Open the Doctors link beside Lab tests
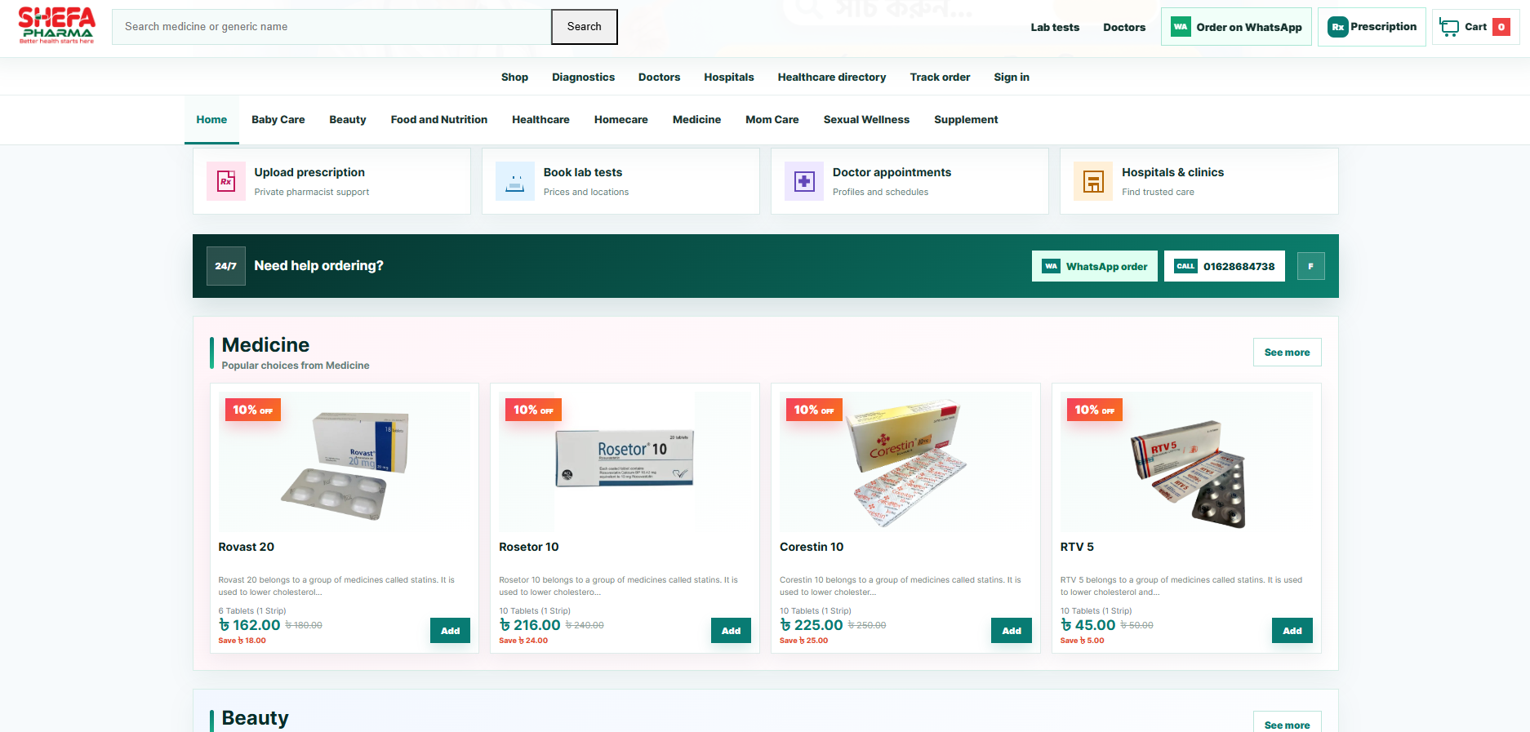Screen dimensions: 1530x732 1124,27
